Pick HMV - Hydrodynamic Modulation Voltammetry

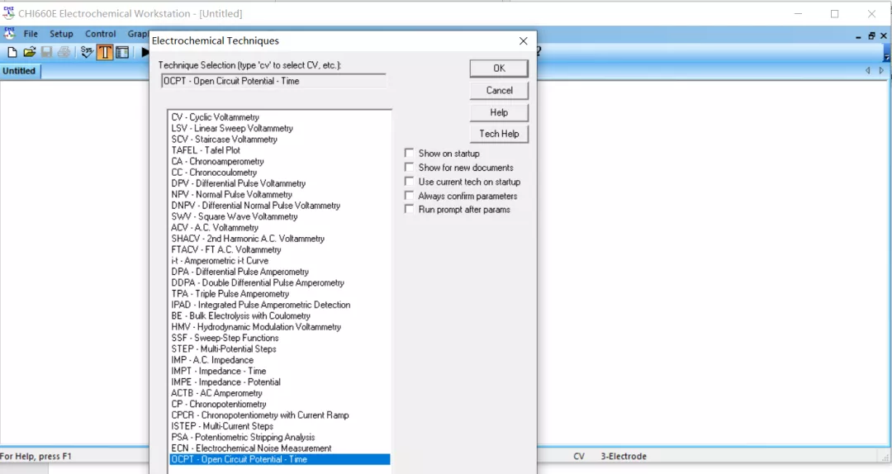click(256, 327)
